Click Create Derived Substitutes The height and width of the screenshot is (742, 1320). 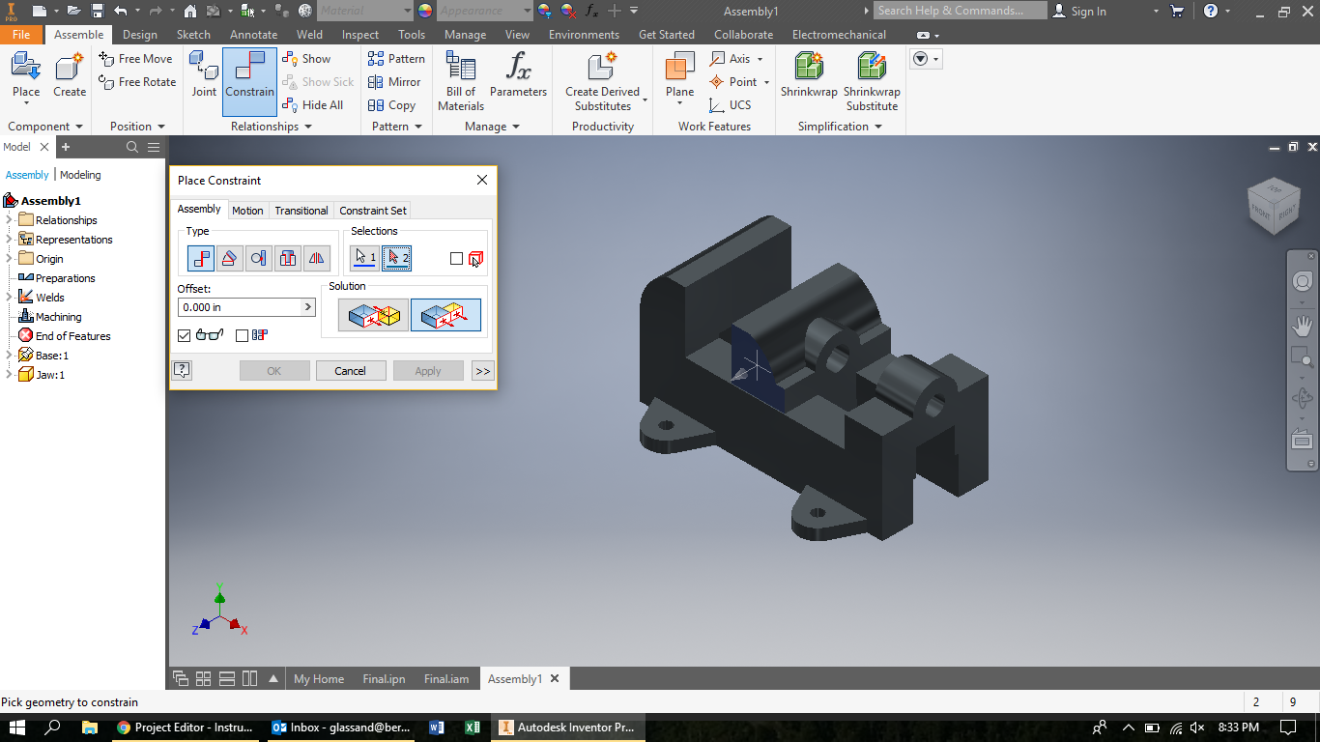point(603,81)
